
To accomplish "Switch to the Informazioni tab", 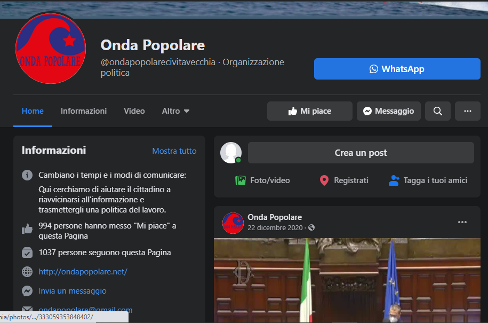I will [83, 111].
